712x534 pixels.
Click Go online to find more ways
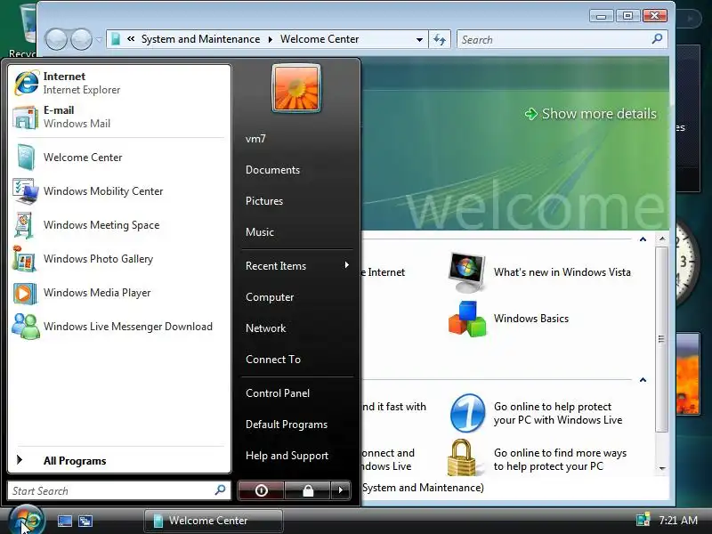click(560, 459)
